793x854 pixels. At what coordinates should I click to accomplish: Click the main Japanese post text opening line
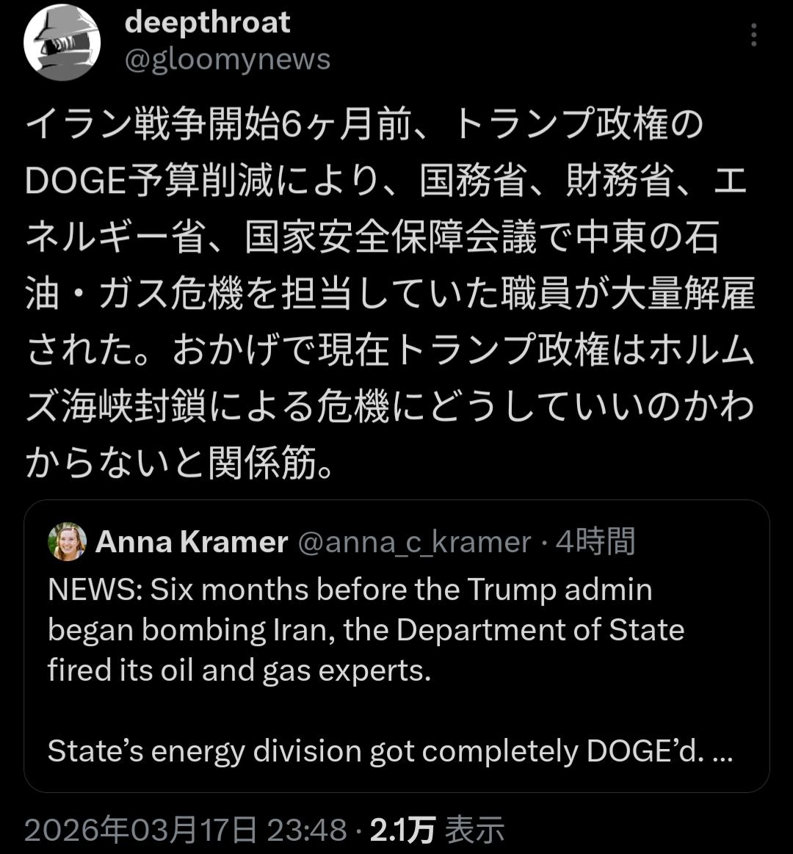point(364,126)
